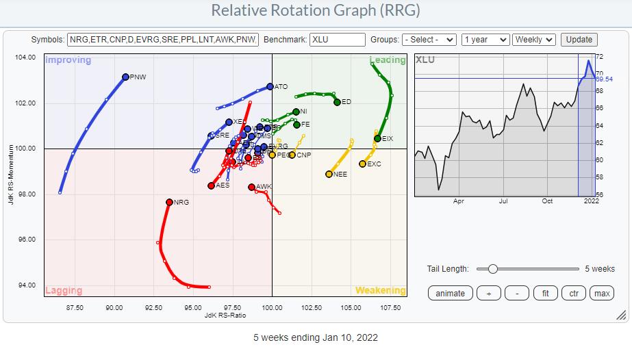Viewport: 632px width, 347px height.
Task: Select the NEE yellow data point
Action: pos(329,174)
